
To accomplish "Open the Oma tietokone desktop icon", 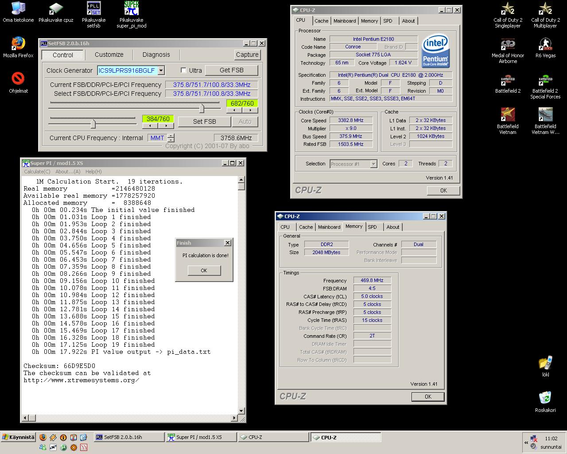I will click(x=18, y=13).
